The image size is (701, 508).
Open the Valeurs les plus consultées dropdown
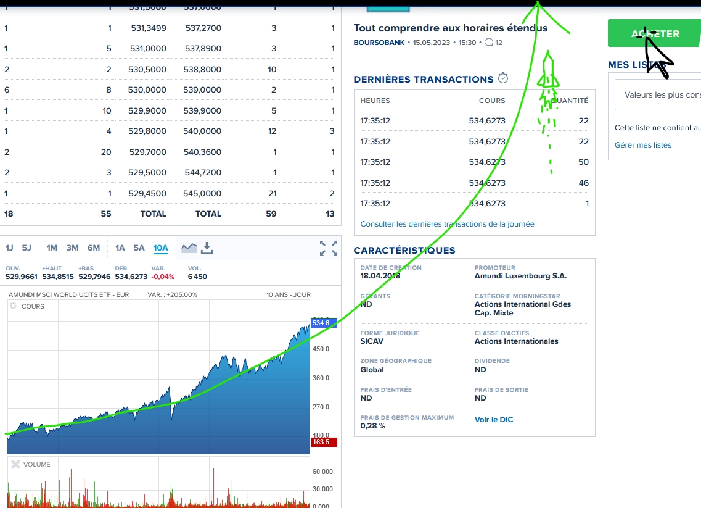coord(658,94)
